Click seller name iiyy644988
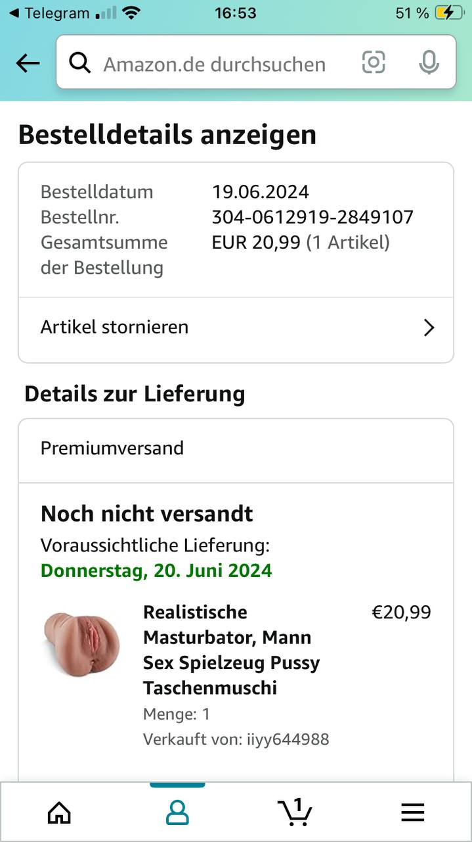Image resolution: width=472 pixels, height=842 pixels. 288,739
